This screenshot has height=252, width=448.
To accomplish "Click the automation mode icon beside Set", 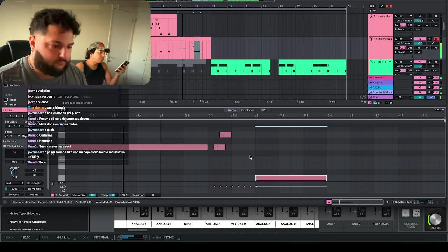I will point(382,6).
